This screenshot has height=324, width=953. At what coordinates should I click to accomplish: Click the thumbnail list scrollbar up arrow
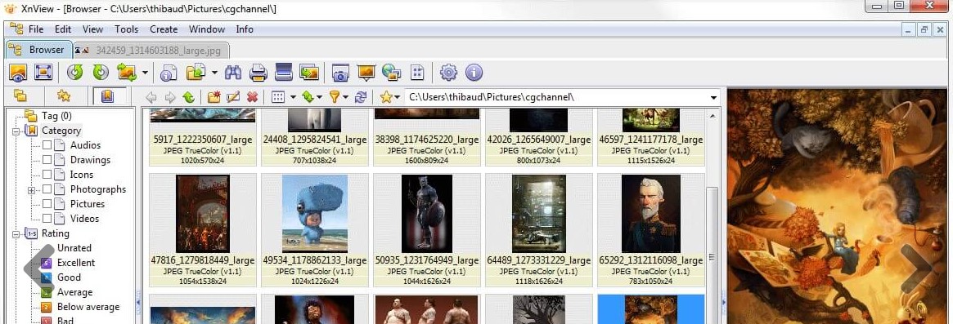click(713, 115)
